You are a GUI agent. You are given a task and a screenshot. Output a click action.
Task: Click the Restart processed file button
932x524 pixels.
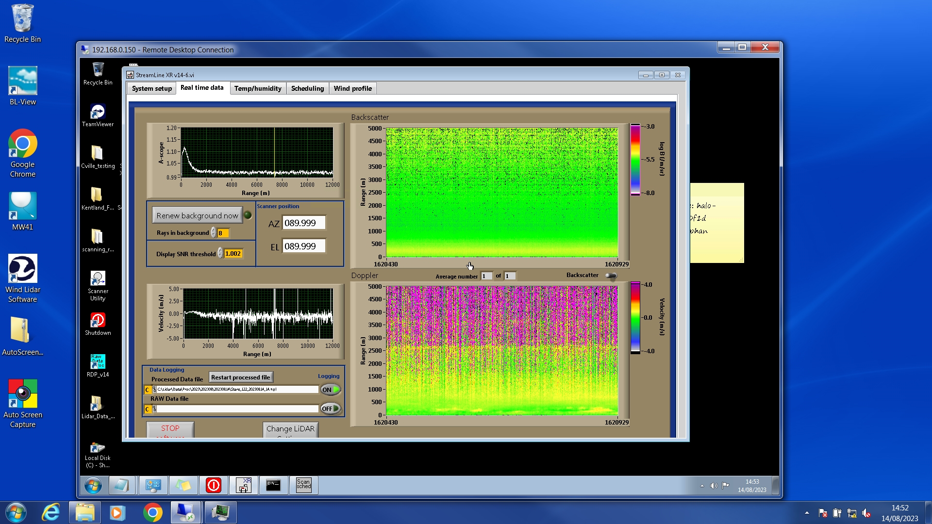[241, 377]
